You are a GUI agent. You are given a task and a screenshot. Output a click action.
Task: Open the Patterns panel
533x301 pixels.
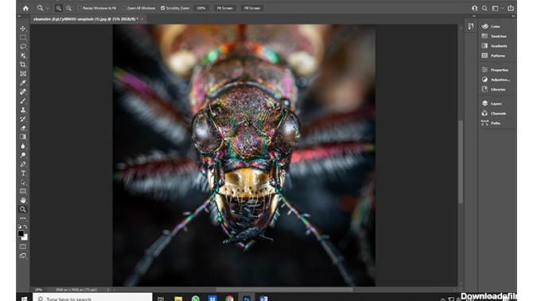pos(493,56)
